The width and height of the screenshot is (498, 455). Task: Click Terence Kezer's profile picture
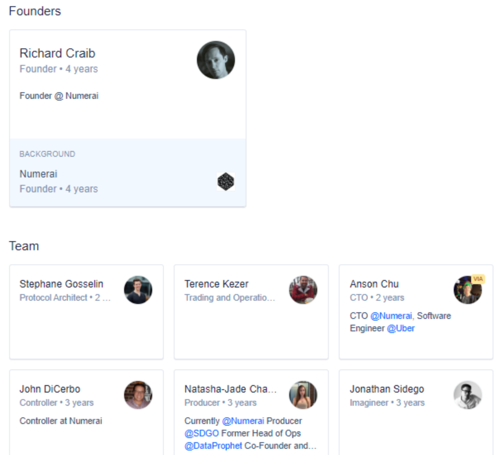(303, 290)
